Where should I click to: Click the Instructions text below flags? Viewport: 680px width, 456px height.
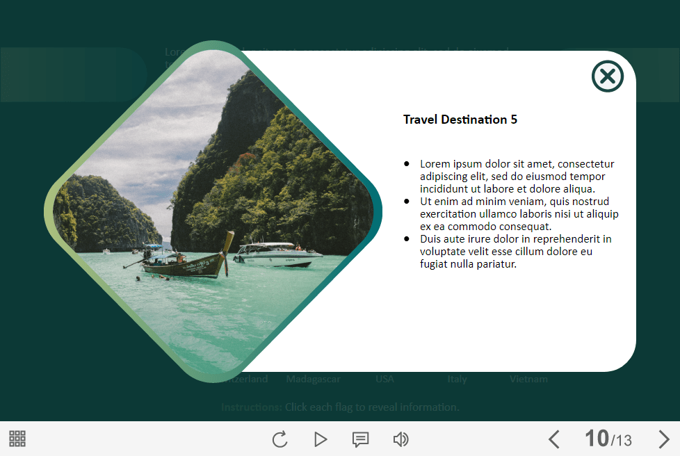[340, 407]
